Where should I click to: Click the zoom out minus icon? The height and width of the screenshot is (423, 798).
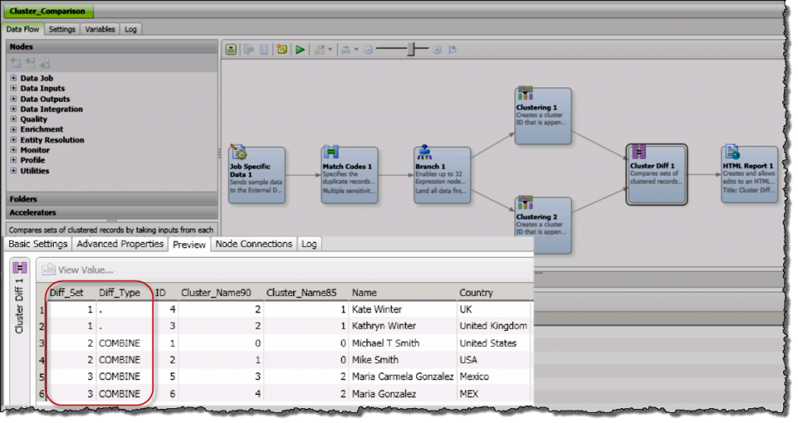(x=368, y=50)
